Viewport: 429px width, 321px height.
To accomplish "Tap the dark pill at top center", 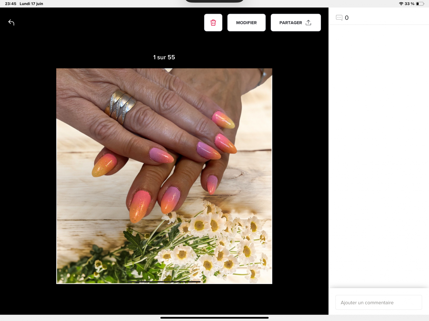I will 214,1.
